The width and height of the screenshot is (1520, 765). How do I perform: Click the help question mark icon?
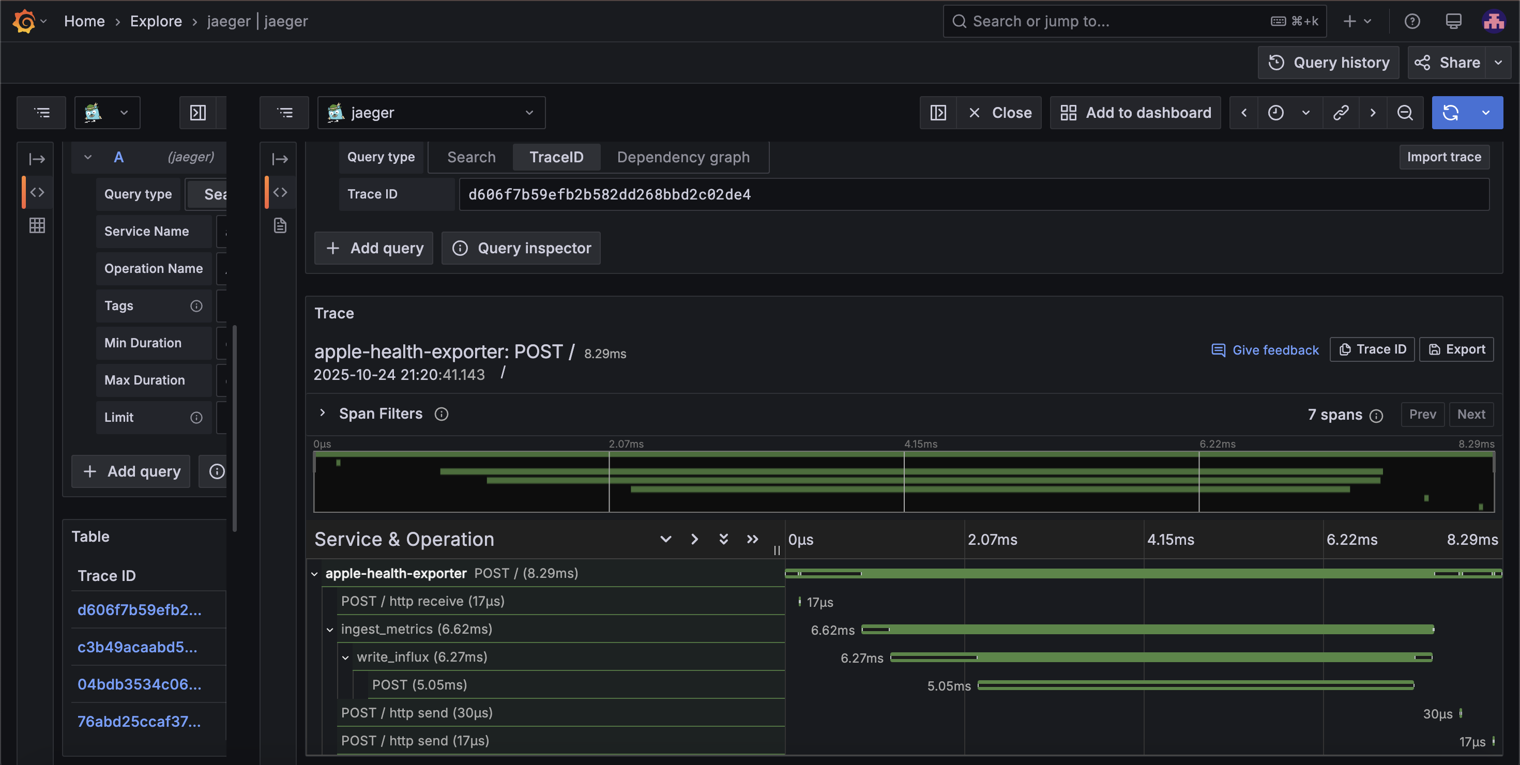pos(1412,21)
